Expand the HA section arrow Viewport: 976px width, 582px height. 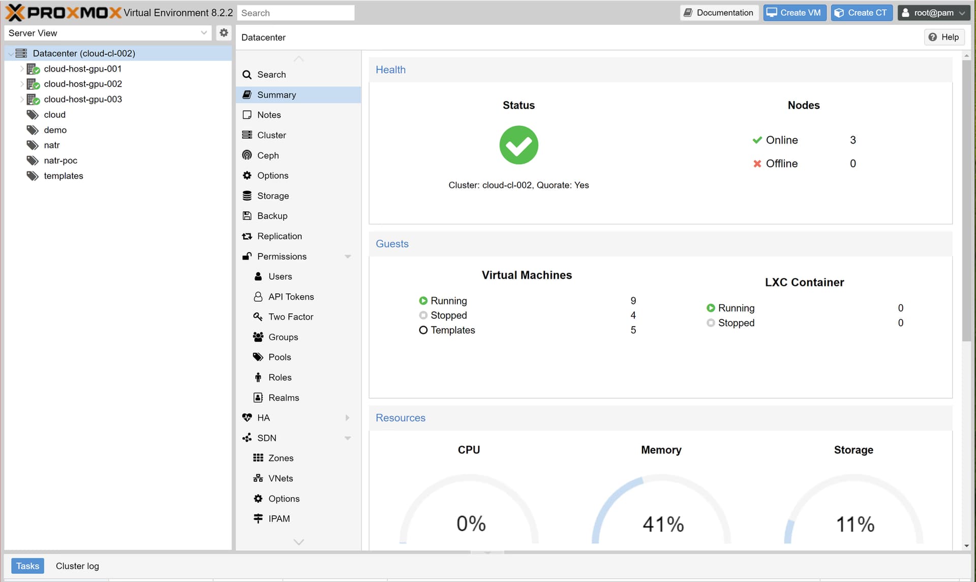348,417
